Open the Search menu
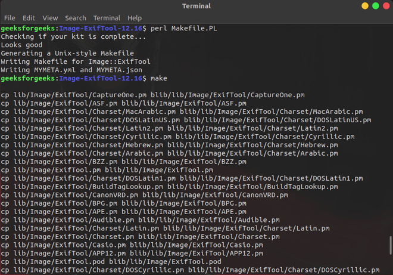 76,18
